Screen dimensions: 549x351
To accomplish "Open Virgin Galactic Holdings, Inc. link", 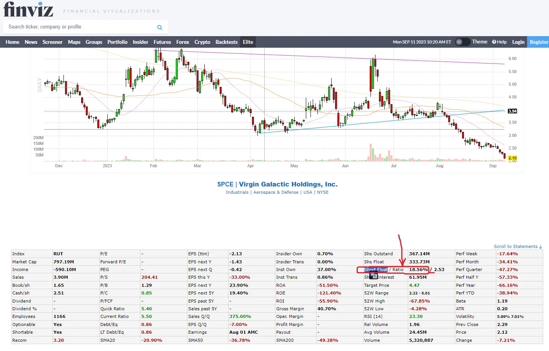I will click(288, 185).
